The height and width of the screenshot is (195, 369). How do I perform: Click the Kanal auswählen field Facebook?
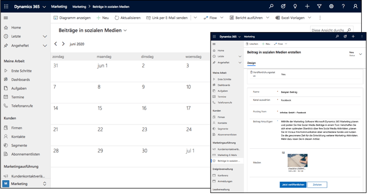point(320,100)
